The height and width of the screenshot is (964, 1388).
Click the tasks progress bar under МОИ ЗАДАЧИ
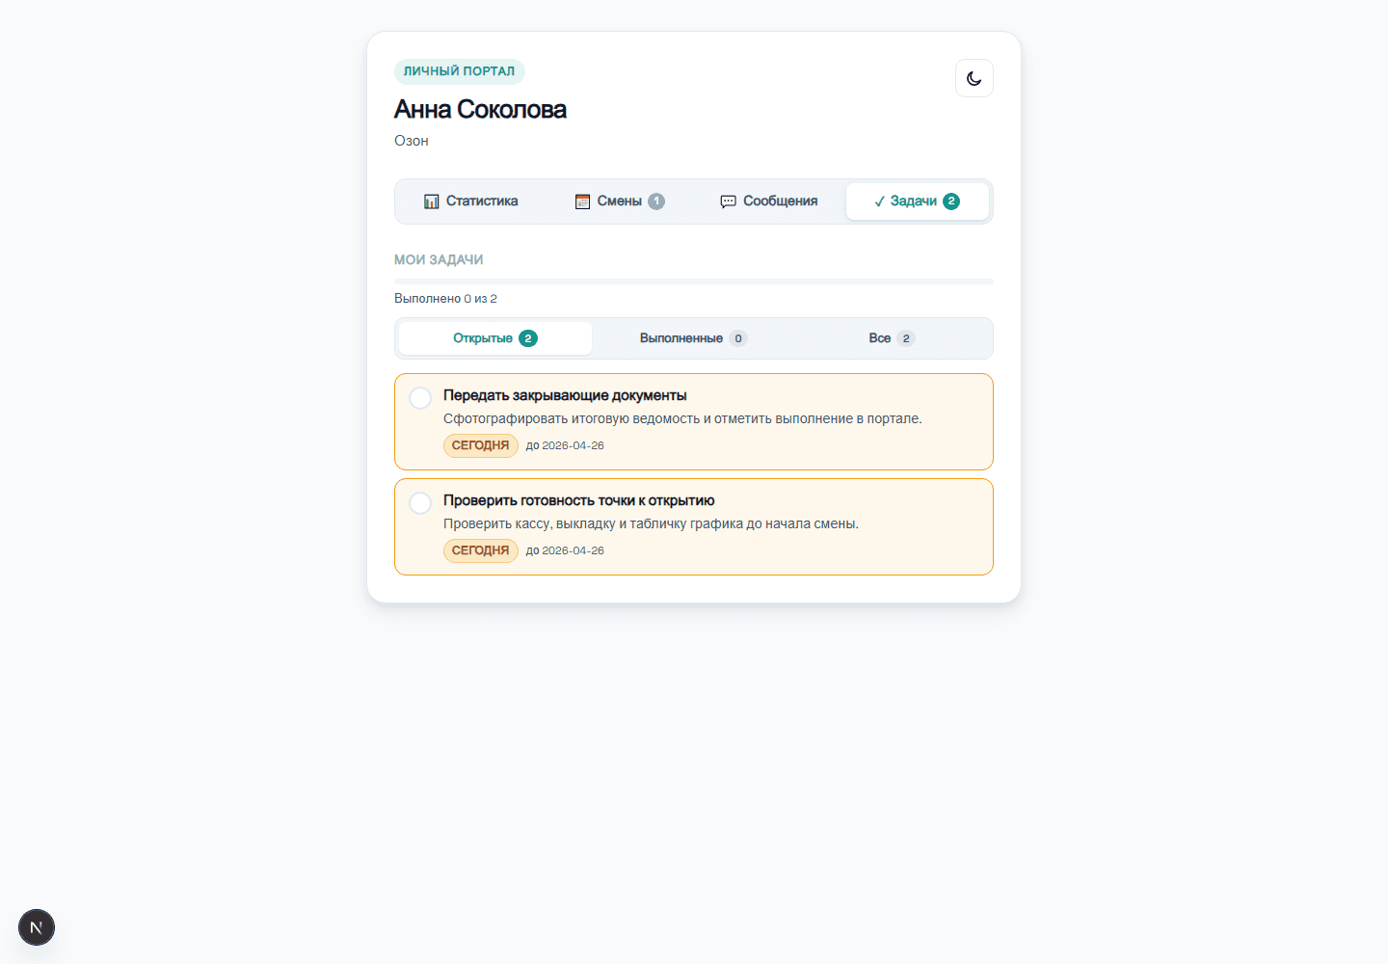click(x=694, y=281)
